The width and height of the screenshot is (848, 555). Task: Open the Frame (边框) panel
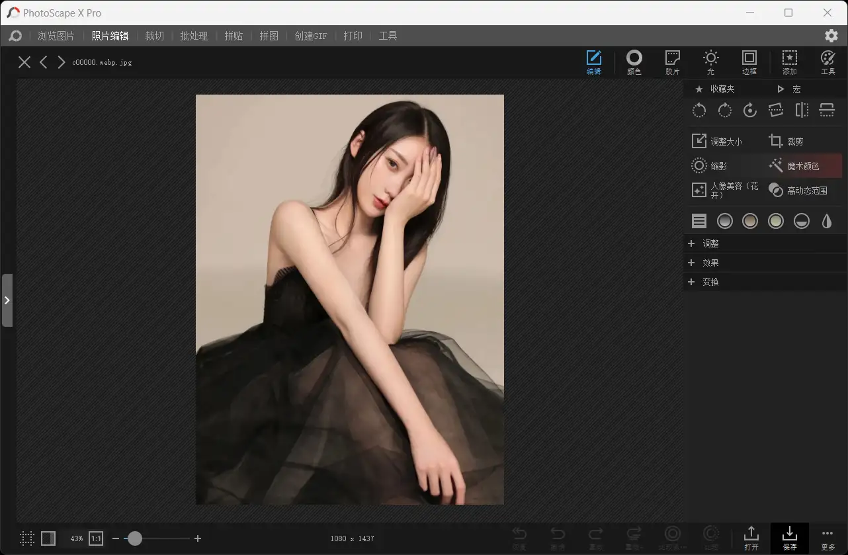point(749,62)
